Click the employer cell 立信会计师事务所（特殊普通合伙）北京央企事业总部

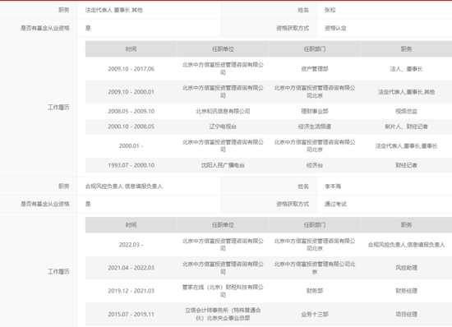click(x=223, y=314)
